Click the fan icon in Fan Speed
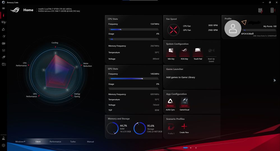Viewport: 280px width, 151px height. tap(173, 30)
